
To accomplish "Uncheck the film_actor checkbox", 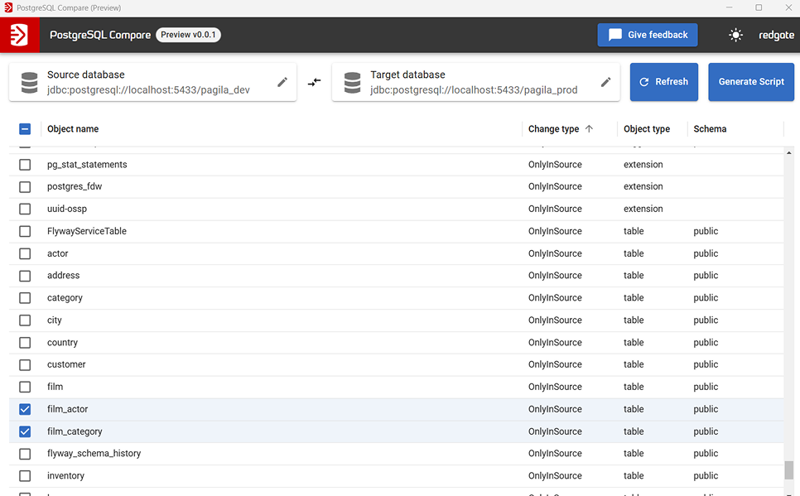I will (25, 409).
